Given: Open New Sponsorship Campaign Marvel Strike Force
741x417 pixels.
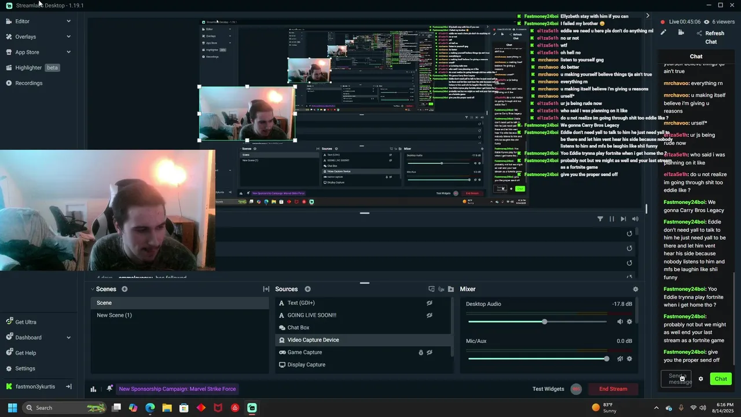Looking at the screenshot, I should [x=177, y=389].
